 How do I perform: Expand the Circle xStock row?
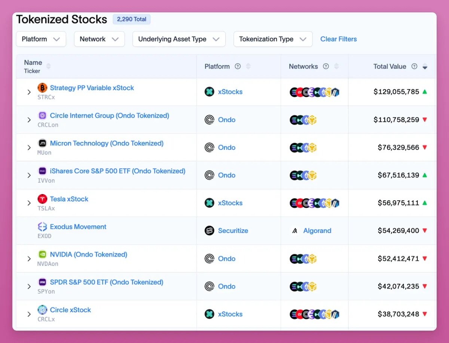point(29,314)
